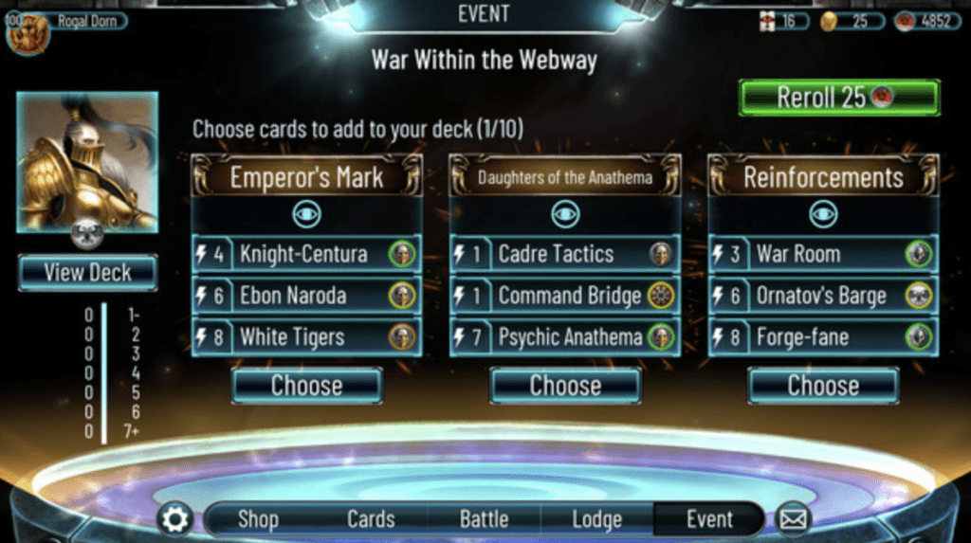This screenshot has width=971, height=543.
Task: Choose the Reinforcements card set
Action: [x=823, y=386]
